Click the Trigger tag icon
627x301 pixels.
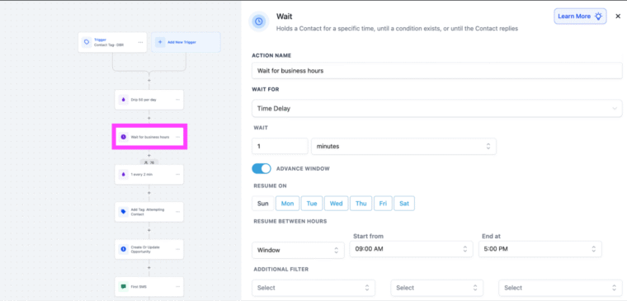(x=87, y=42)
